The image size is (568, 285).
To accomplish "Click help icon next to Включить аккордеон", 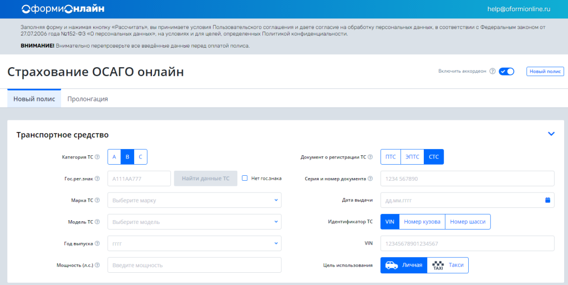I will point(493,72).
